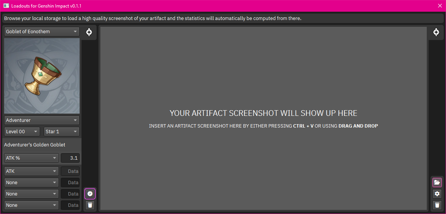
Task: Click the checkmark confirm icon
Action: click(x=90, y=194)
